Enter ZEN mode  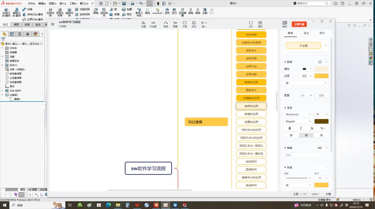tap(251, 24)
